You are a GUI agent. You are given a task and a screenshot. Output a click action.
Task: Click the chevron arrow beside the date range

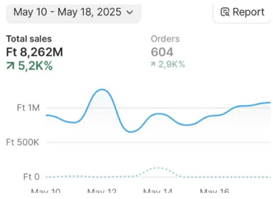[x=130, y=12]
